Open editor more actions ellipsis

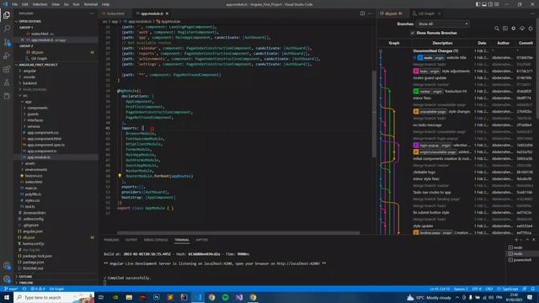coord(370,13)
